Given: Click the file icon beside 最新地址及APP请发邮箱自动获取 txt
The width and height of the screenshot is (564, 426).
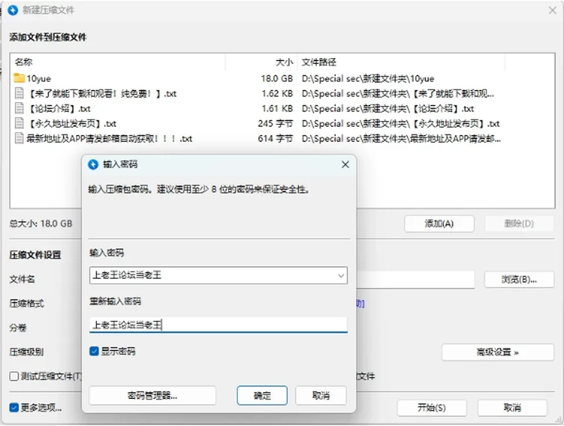Looking at the screenshot, I should pyautogui.click(x=19, y=138).
